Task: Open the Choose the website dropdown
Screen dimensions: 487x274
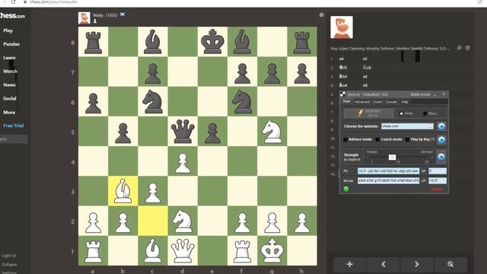Action: coord(407,126)
